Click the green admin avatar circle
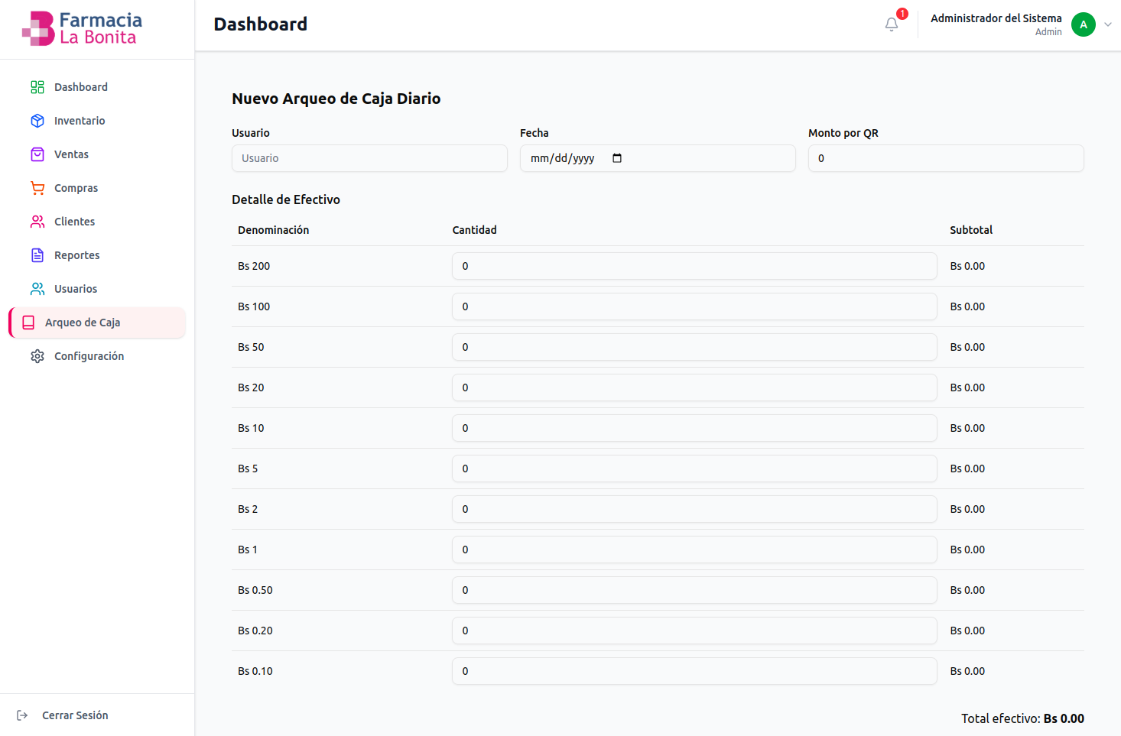Screen dimensions: 1121x736 point(1083,24)
